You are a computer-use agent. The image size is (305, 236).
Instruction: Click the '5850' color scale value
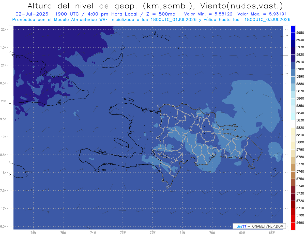click(300, 106)
